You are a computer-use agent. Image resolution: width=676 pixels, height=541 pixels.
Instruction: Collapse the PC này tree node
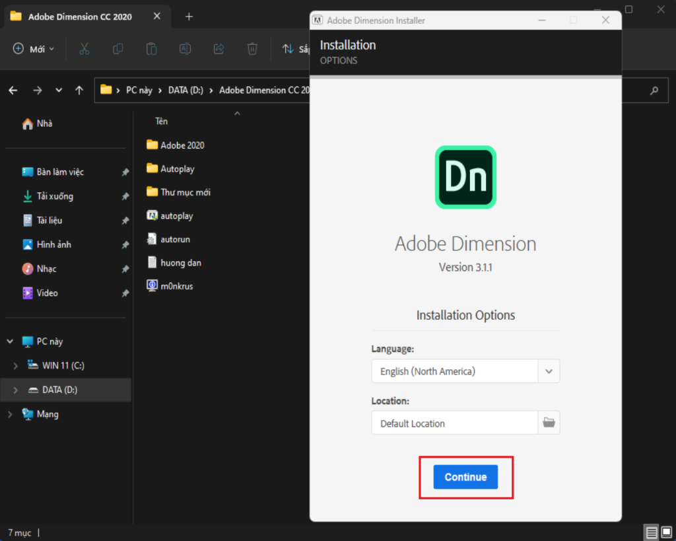(x=10, y=342)
